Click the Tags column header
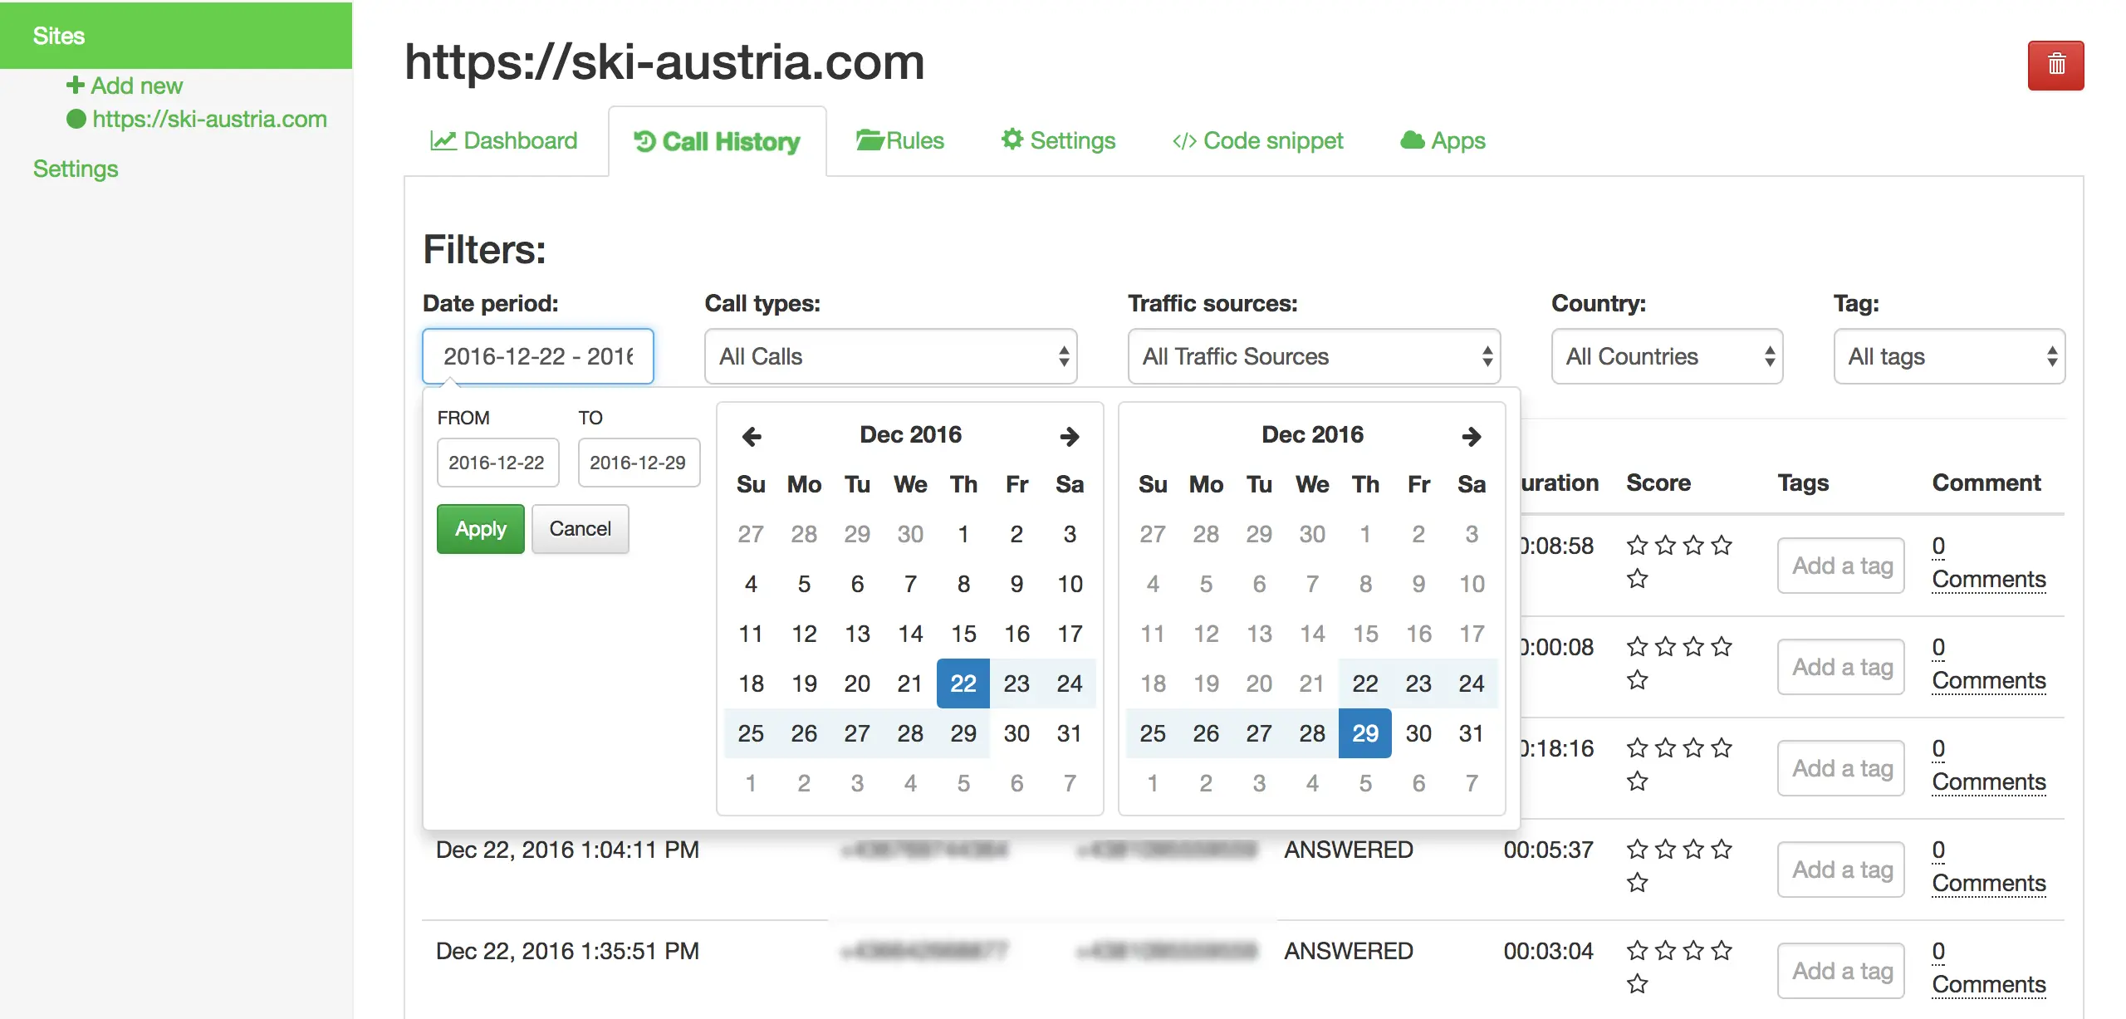 1803,483
